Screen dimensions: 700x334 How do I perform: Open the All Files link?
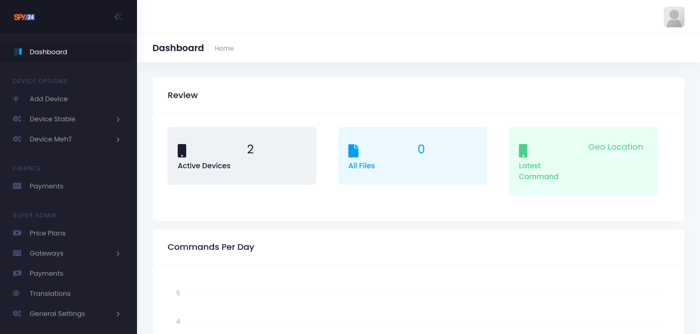(x=361, y=166)
